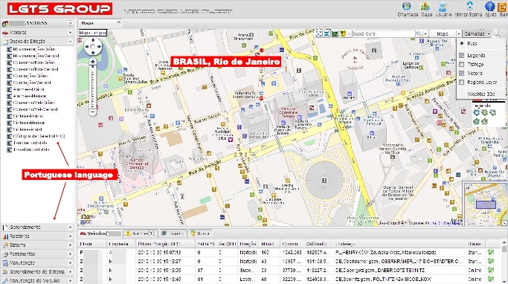
Task: Open the blue question mark help icon
Action: click(x=489, y=7)
